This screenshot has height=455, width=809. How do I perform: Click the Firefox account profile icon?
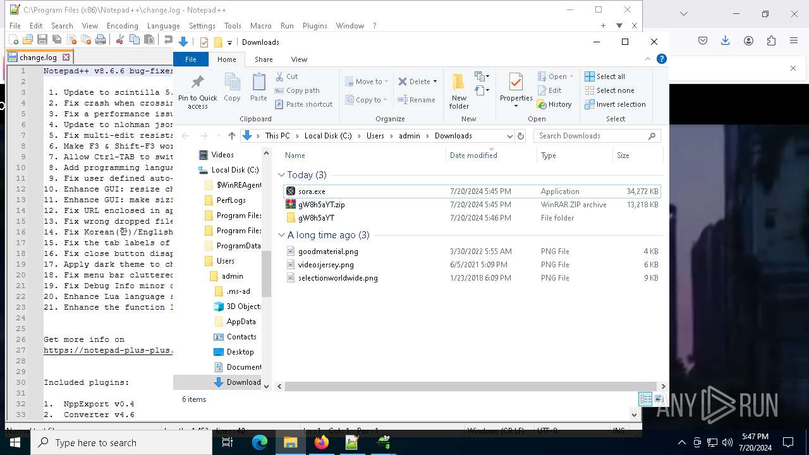(x=748, y=40)
